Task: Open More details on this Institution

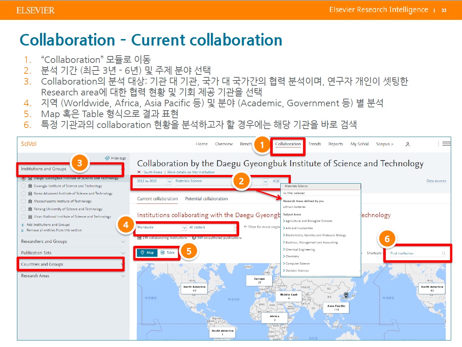Action: tap(191, 172)
